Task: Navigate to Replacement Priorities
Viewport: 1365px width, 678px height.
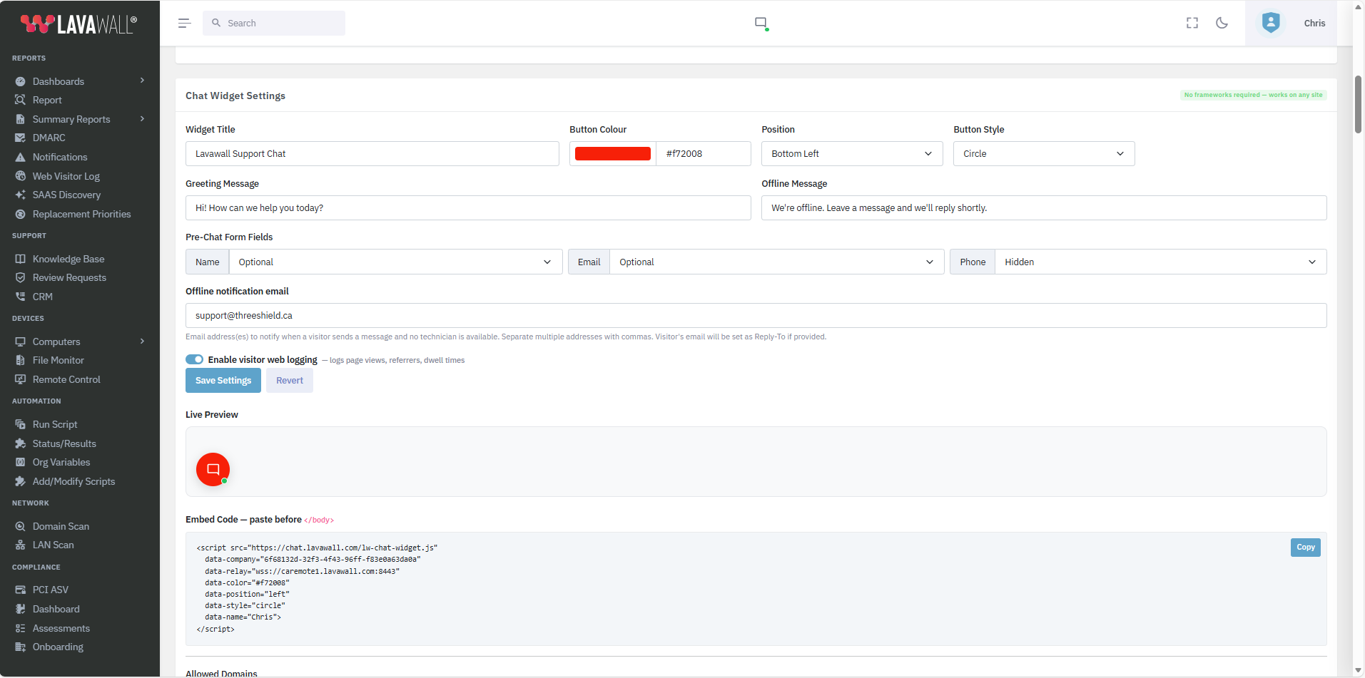Action: pyautogui.click(x=81, y=213)
